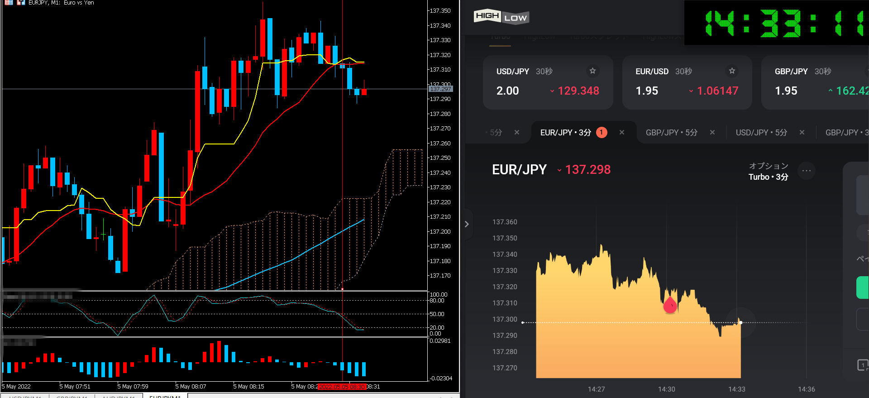Viewport: 869px width, 398px height.
Task: Open the GBP/JPY 30秒 option card
Action: [x=815, y=82]
